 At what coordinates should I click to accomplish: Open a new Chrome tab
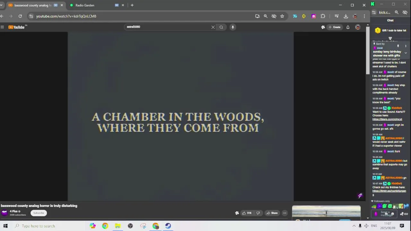(132, 5)
